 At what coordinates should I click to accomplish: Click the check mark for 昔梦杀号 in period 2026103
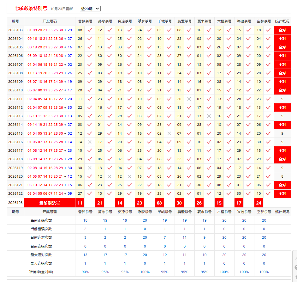coord(90,30)
